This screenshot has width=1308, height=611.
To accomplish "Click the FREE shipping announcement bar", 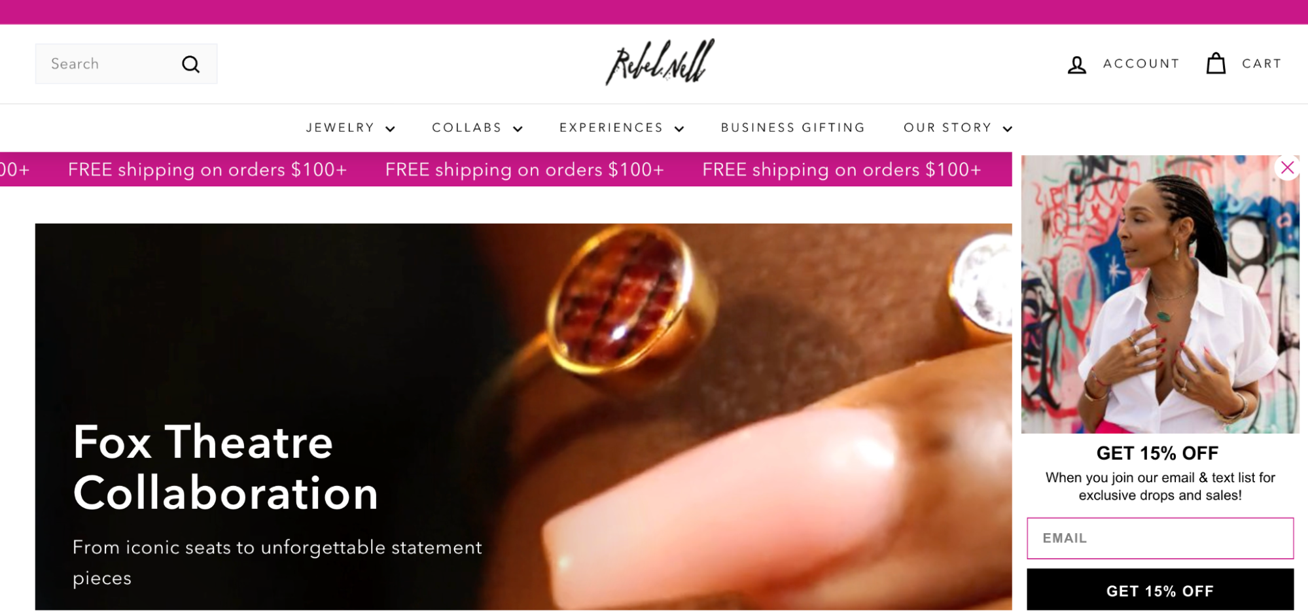I will [x=506, y=169].
